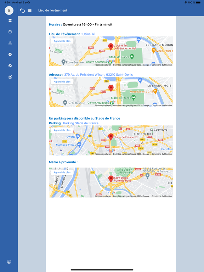Open the edit note sidebar icon

pyautogui.click(x=10, y=77)
